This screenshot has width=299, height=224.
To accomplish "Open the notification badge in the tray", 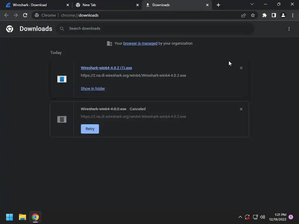I will (291, 217).
